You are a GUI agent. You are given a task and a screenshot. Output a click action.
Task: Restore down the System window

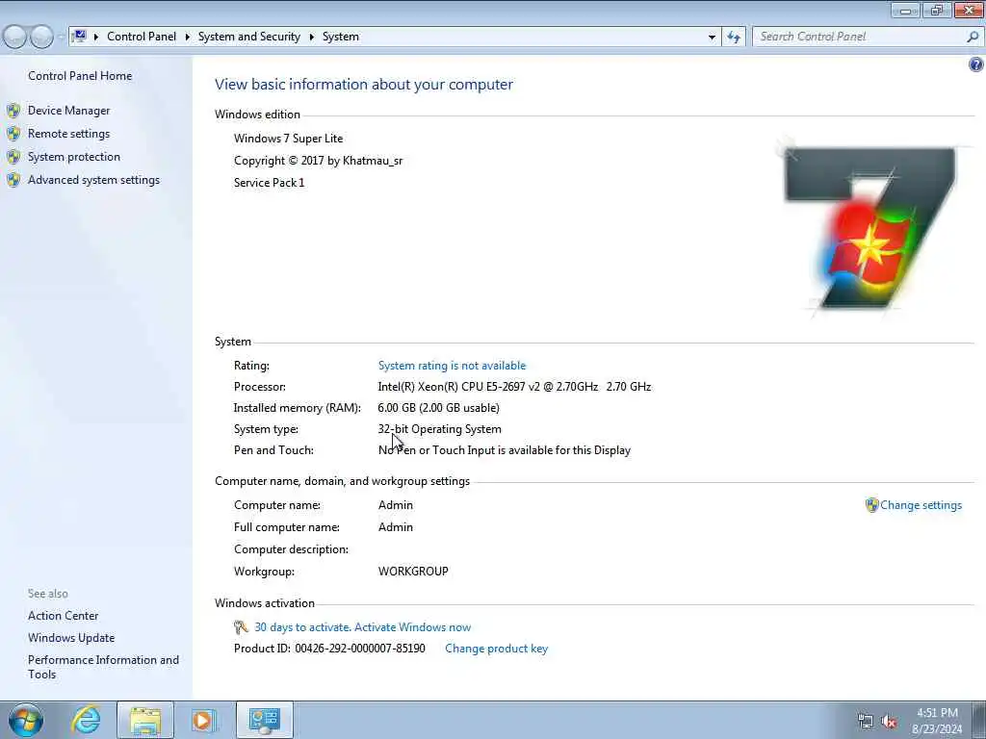[x=937, y=10]
